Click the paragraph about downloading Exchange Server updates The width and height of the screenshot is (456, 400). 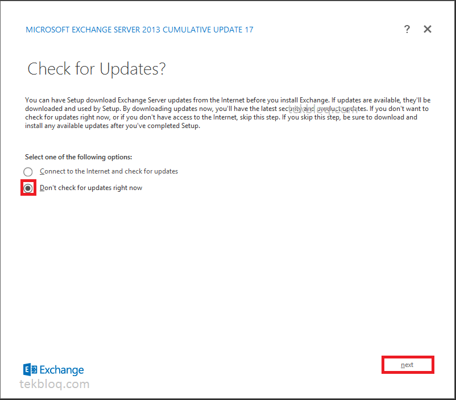[x=227, y=113]
